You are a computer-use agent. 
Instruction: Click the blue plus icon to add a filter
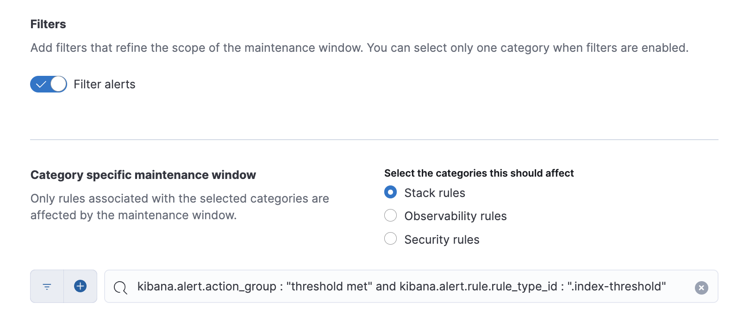coord(80,286)
